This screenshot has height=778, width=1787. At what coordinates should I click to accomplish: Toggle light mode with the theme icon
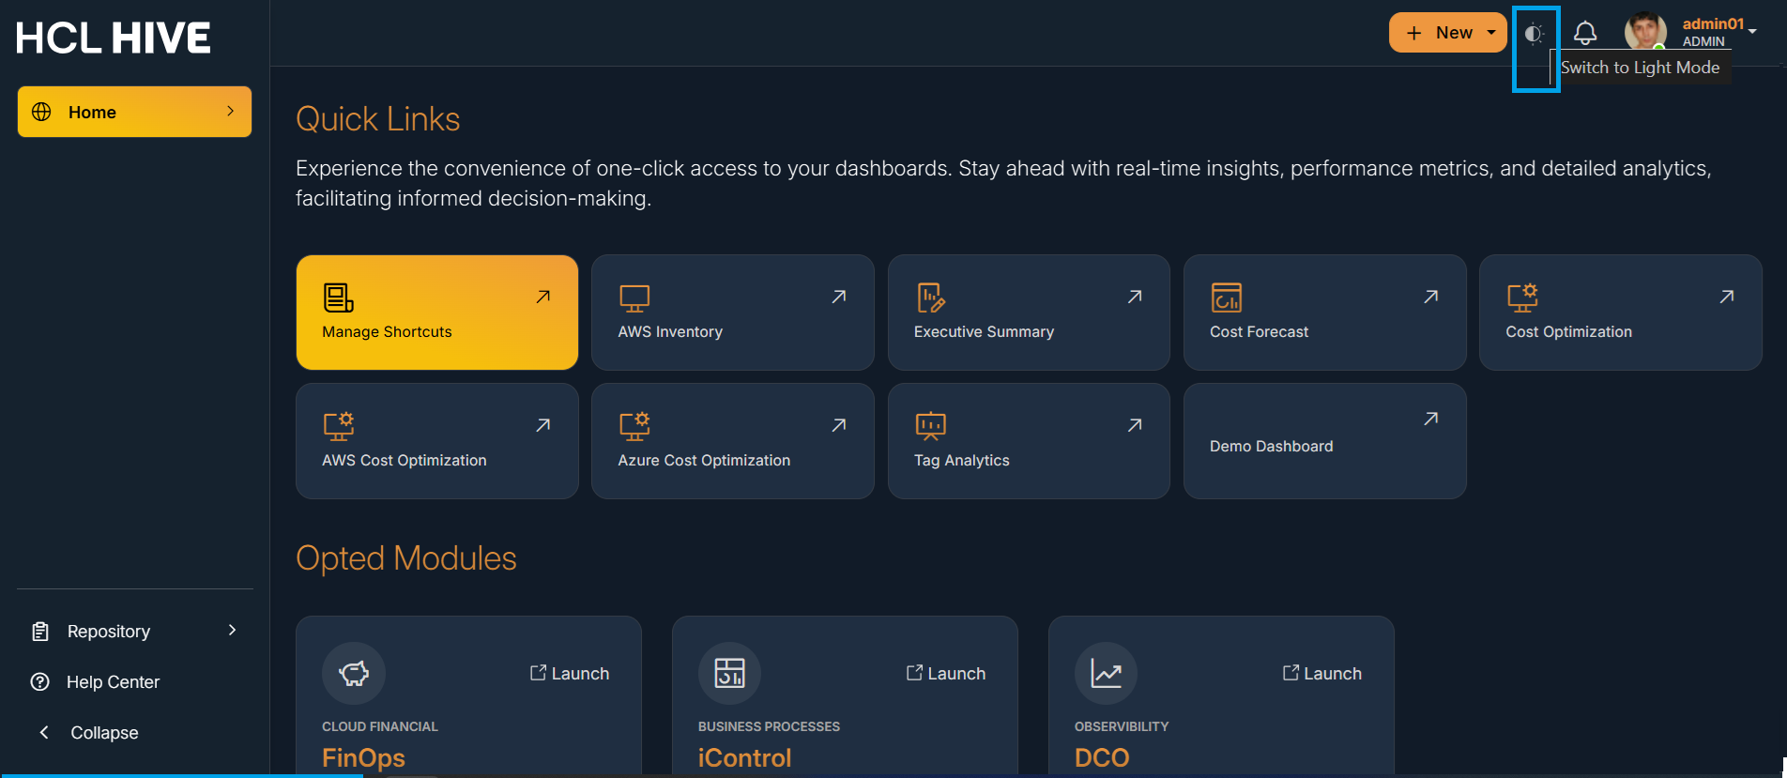coord(1534,34)
